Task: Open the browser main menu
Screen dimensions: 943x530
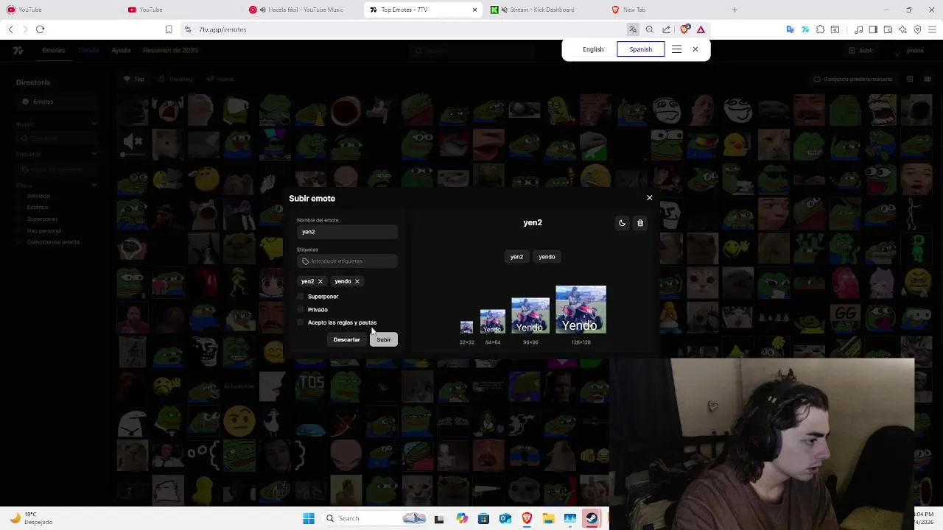Action: (x=932, y=29)
